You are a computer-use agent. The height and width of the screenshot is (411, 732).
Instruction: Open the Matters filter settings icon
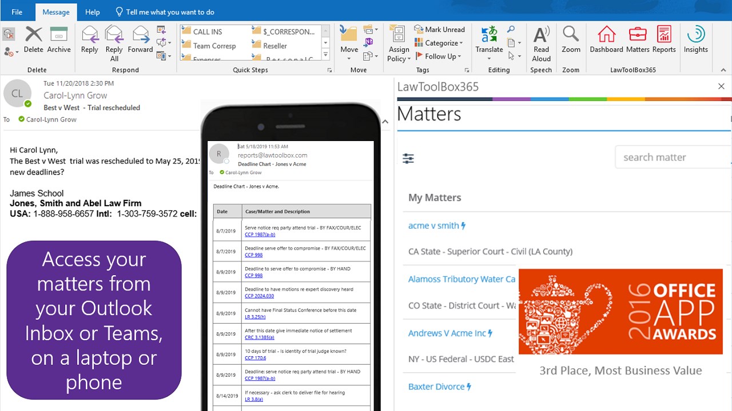408,158
